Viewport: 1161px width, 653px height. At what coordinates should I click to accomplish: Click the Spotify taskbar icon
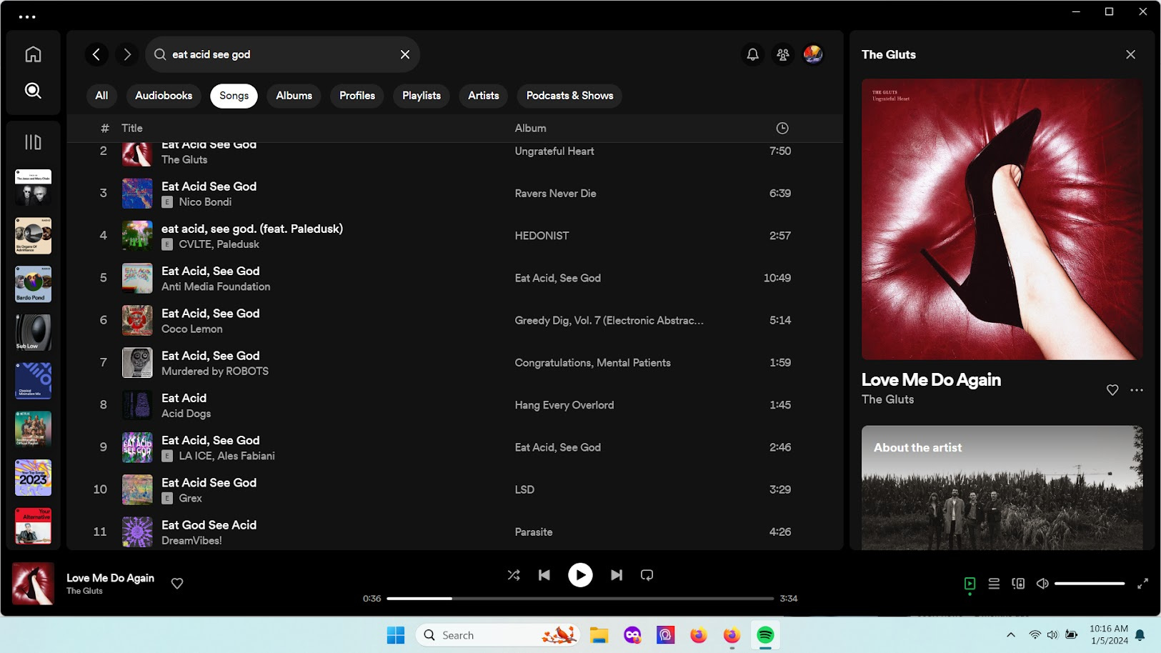(765, 635)
